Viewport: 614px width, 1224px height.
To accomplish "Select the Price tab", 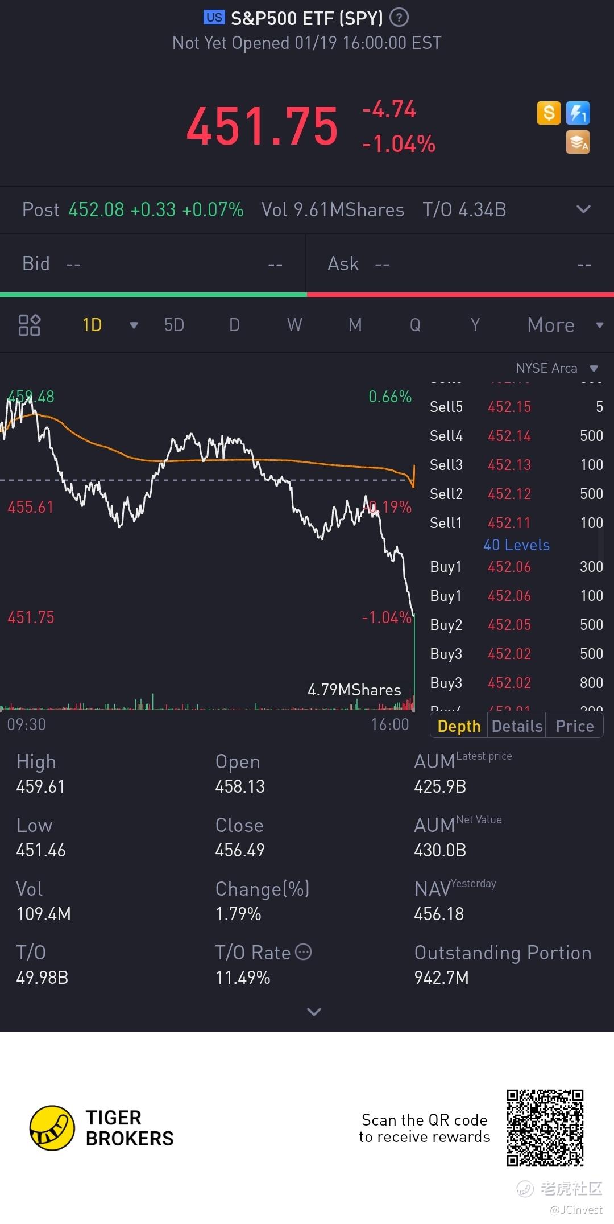I will click(x=575, y=726).
